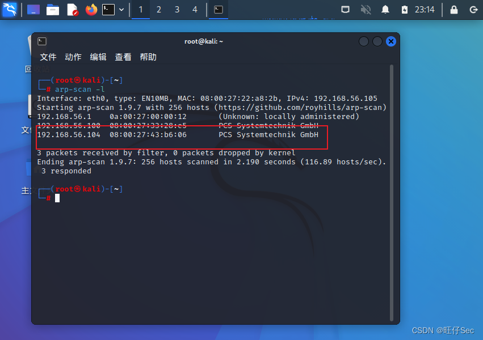Screen dimensions: 483x340
Task: Open terminal emulator from panel launcher
Action: coord(108,10)
